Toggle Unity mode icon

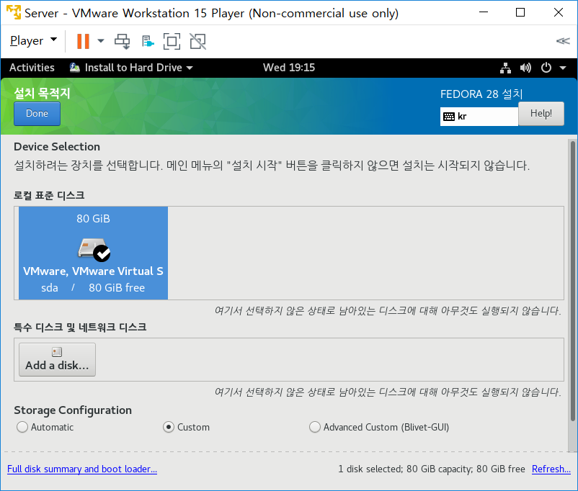point(198,41)
